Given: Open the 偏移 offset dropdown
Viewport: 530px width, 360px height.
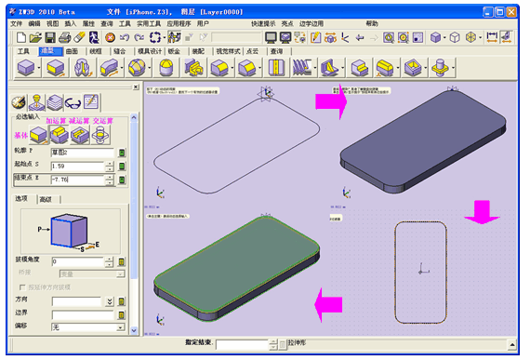Looking at the screenshot, I should click(120, 327).
